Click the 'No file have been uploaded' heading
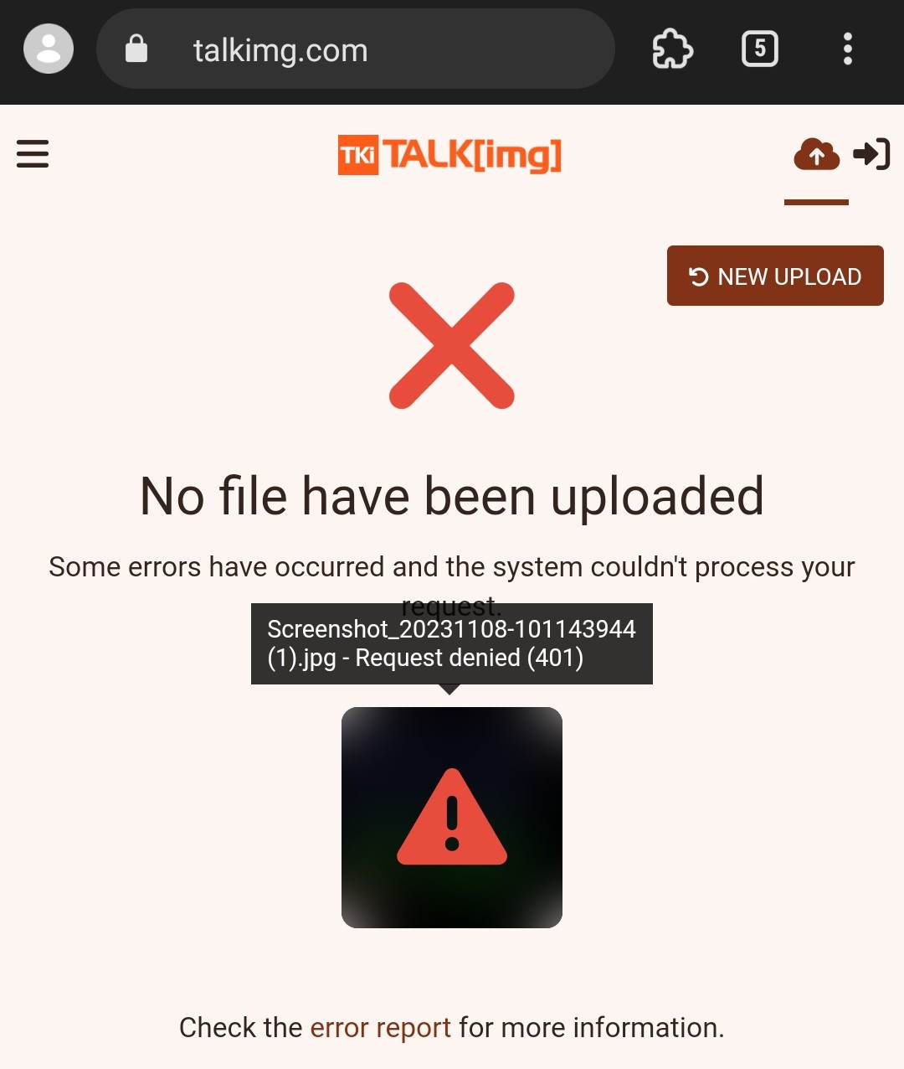 (x=452, y=496)
